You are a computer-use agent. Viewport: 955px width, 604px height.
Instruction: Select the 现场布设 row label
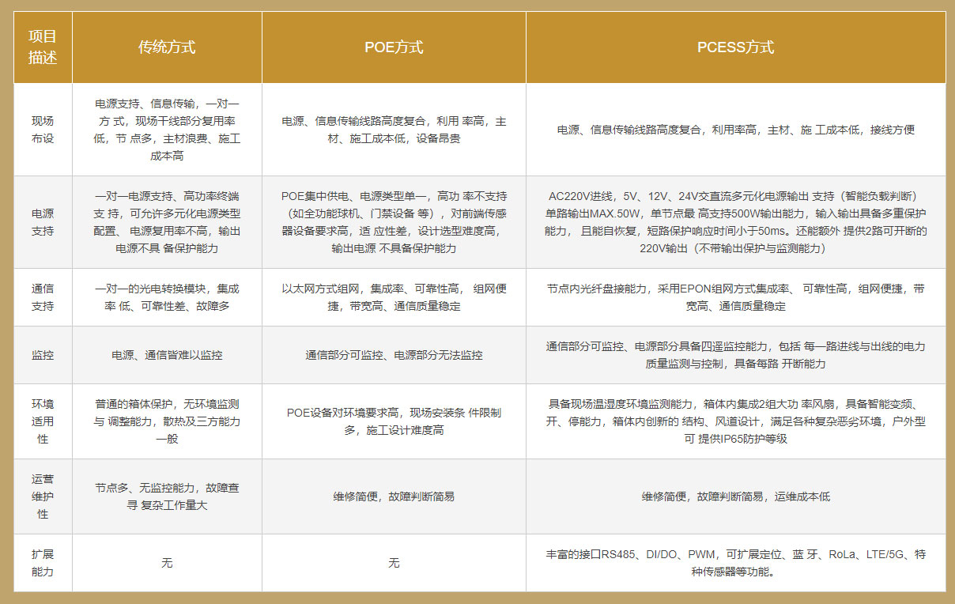pyautogui.click(x=43, y=130)
